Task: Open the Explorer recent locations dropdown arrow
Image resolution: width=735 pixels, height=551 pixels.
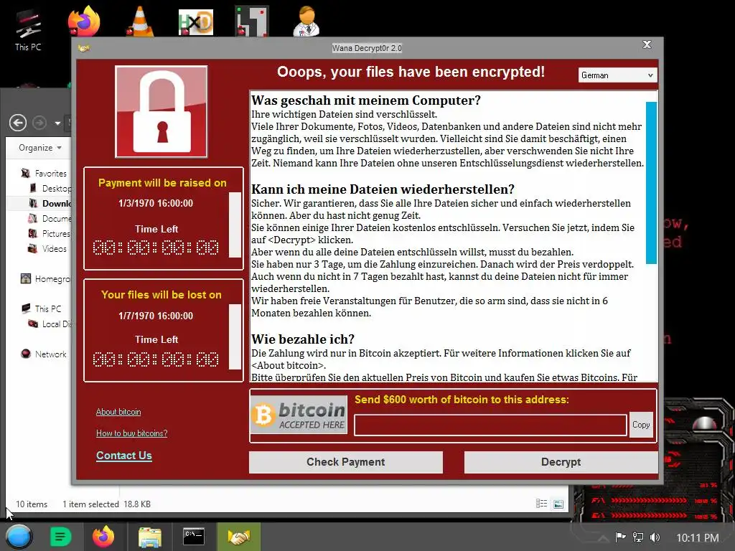Action: [57, 123]
